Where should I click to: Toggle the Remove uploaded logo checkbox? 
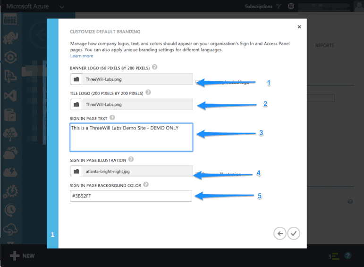(x=198, y=82)
